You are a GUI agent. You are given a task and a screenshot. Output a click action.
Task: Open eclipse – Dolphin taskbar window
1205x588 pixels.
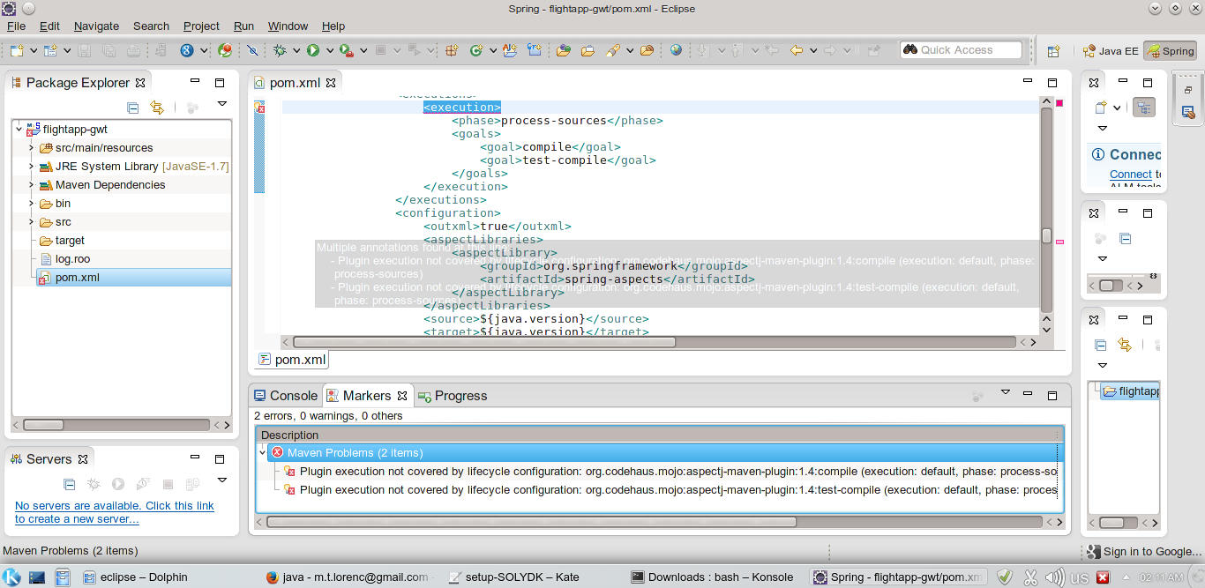tap(135, 577)
